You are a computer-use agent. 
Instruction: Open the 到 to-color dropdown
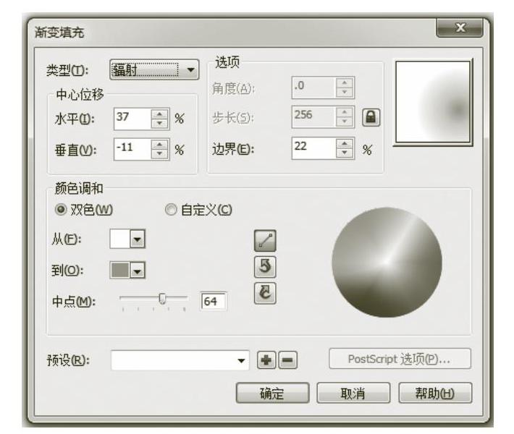(138, 271)
